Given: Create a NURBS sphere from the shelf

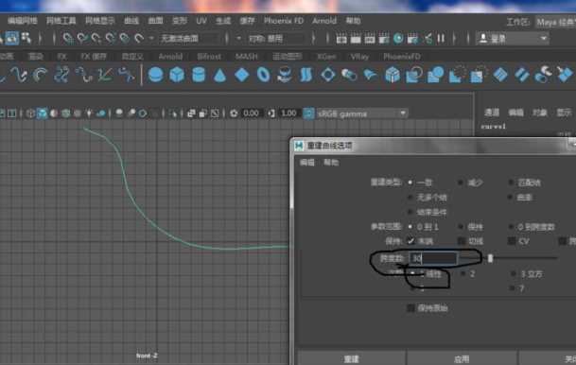Looking at the screenshot, I should (155, 75).
